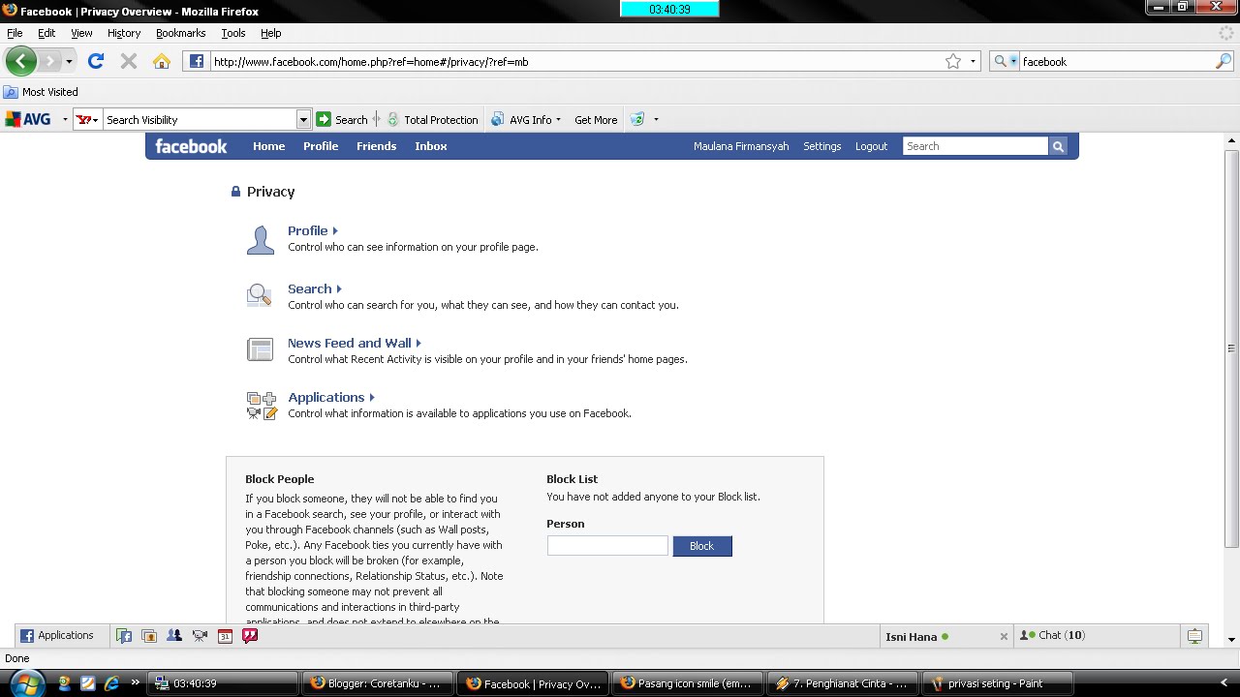Click the Logout link
The image size is (1240, 697).
[871, 146]
